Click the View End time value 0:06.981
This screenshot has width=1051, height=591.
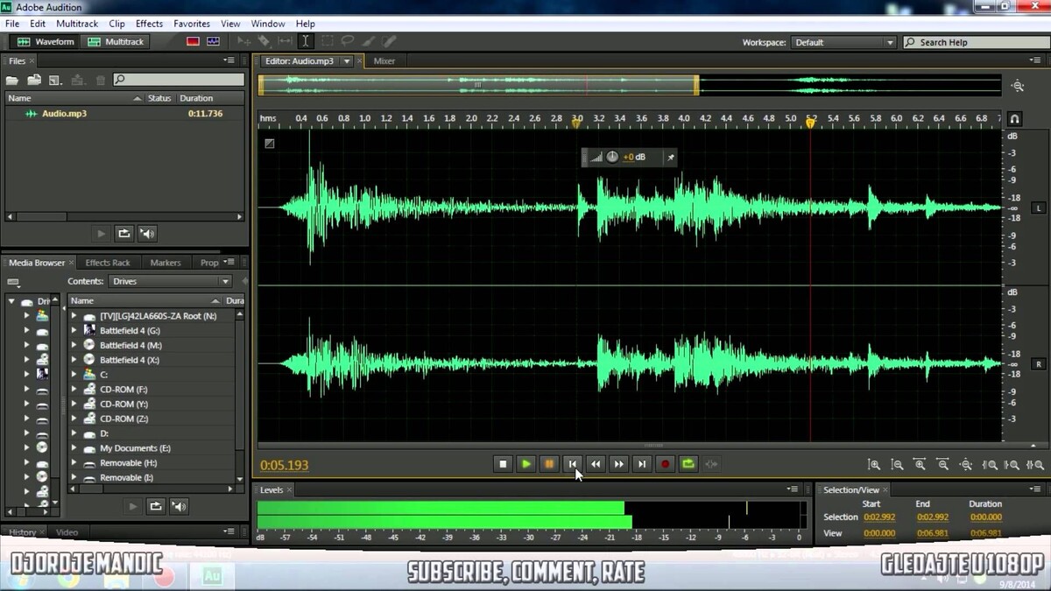[x=933, y=533]
